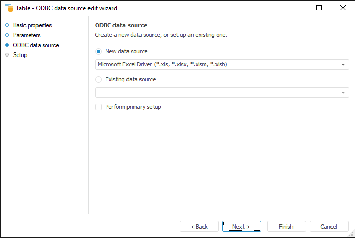
Task: Enable the Perform primary setup checkbox
Action: coord(99,107)
